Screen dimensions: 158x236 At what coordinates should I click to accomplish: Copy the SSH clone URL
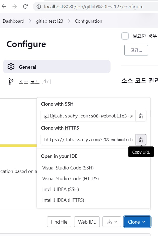[141, 116]
